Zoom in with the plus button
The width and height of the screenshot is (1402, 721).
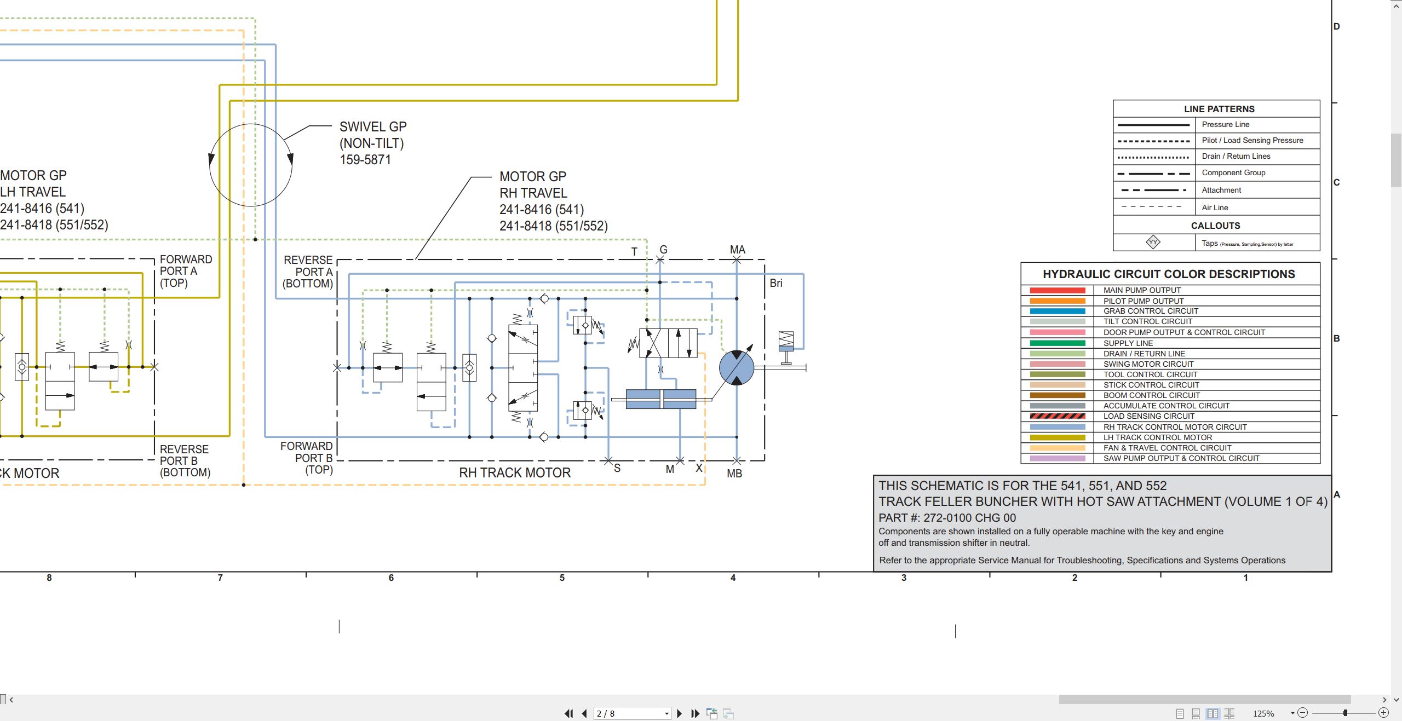(1383, 713)
